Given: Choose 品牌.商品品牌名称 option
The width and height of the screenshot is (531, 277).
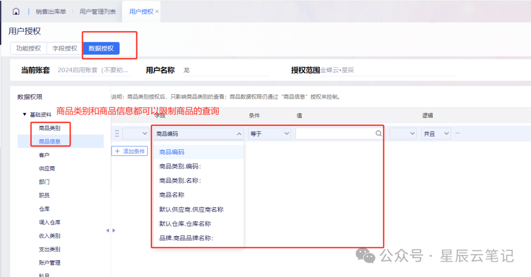Looking at the screenshot, I should (x=199, y=238).
